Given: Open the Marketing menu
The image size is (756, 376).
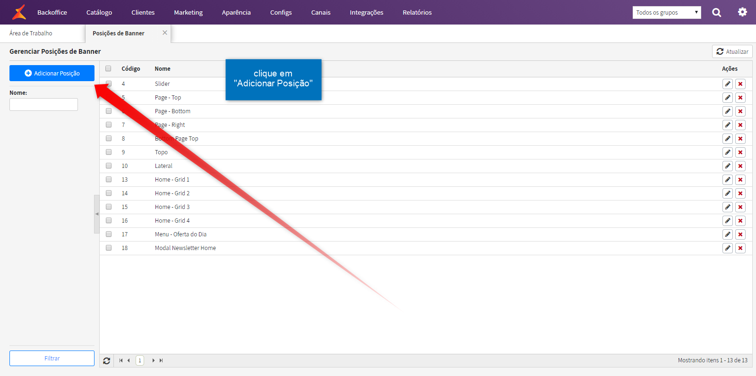Looking at the screenshot, I should tap(188, 12).
